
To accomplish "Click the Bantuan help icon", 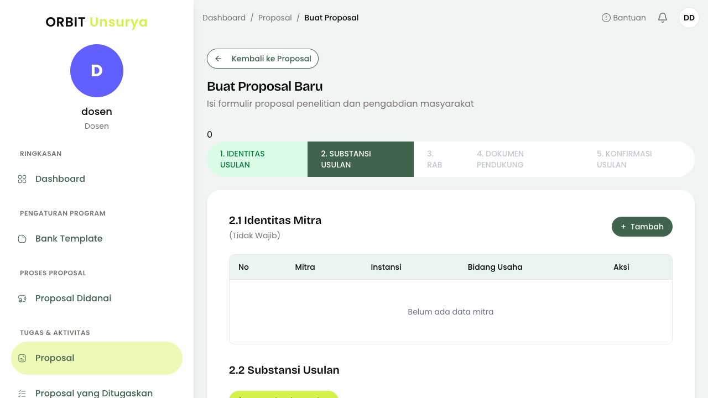I will click(x=606, y=18).
